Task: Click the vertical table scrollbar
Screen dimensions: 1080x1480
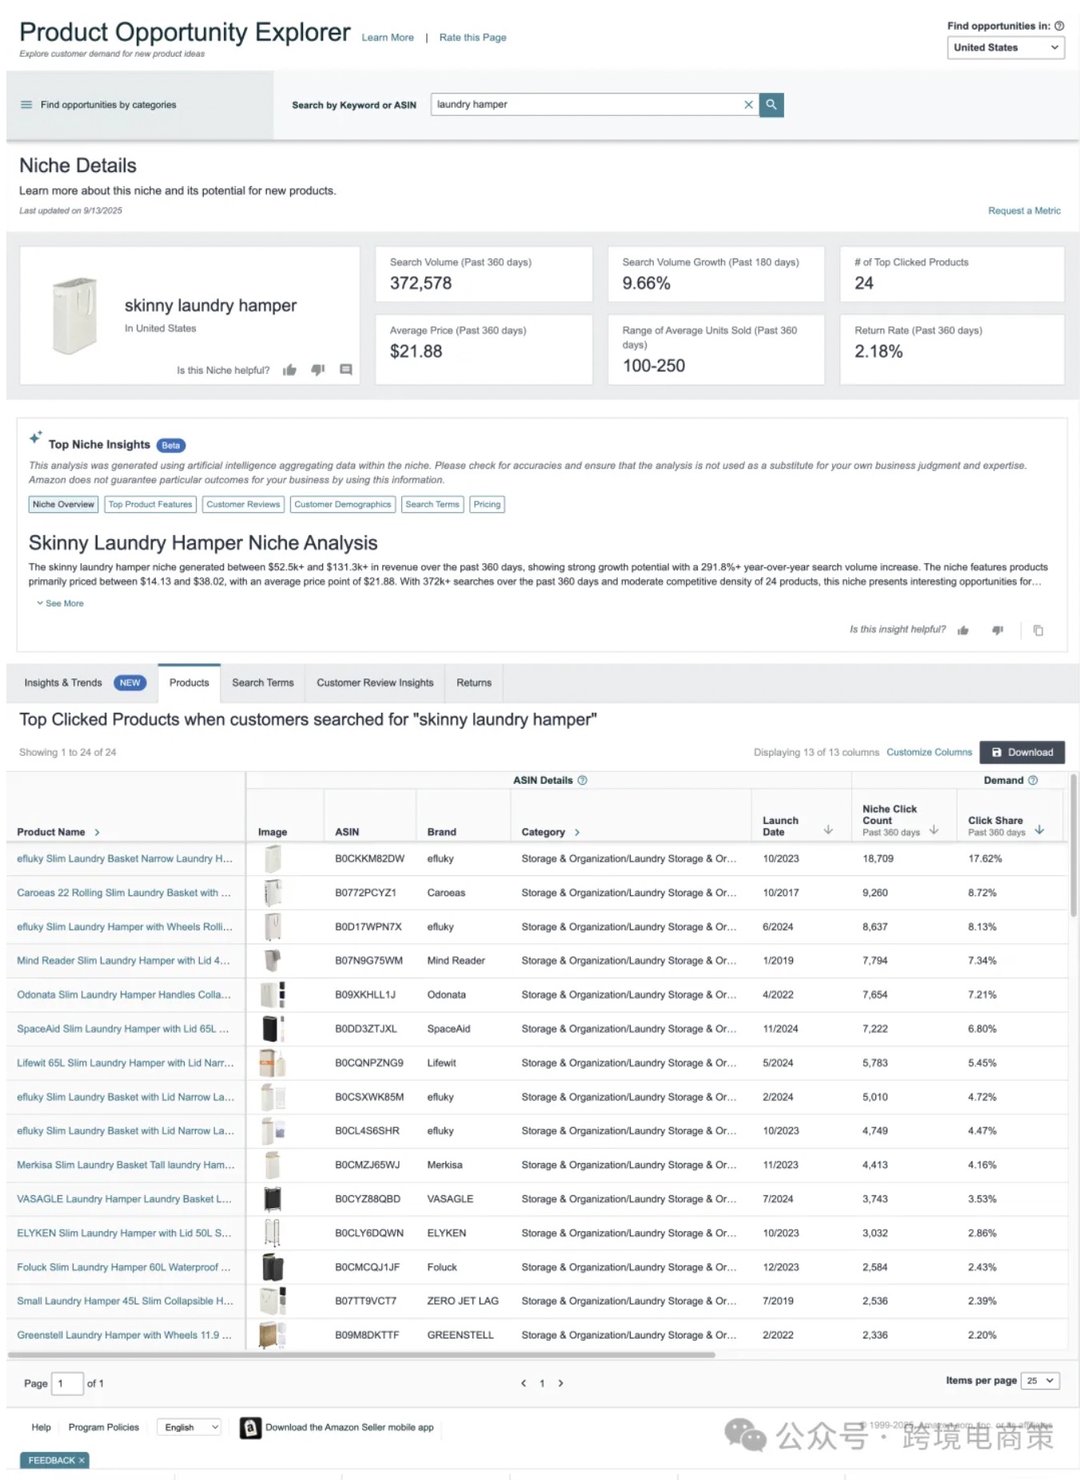Action: [x=1074, y=845]
